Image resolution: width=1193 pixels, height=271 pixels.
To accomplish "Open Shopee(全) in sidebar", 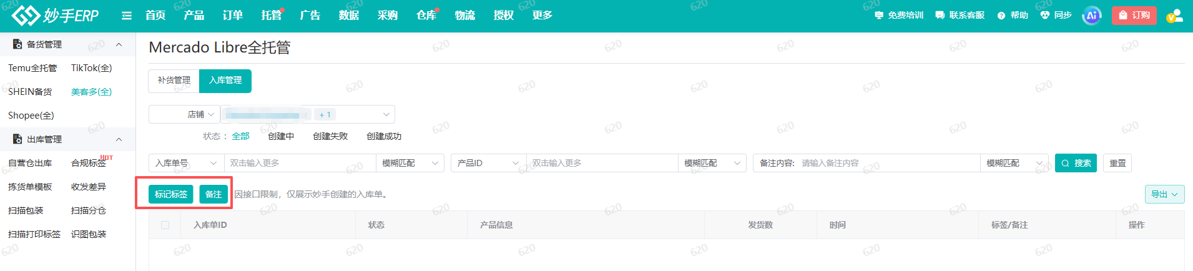I will pos(31,116).
